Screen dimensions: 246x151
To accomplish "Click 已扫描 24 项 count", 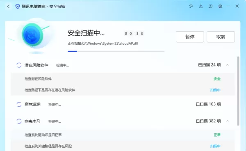I will tap(210, 65).
